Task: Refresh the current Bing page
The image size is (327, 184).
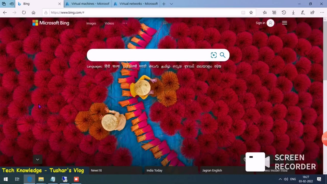Action: 24,12
